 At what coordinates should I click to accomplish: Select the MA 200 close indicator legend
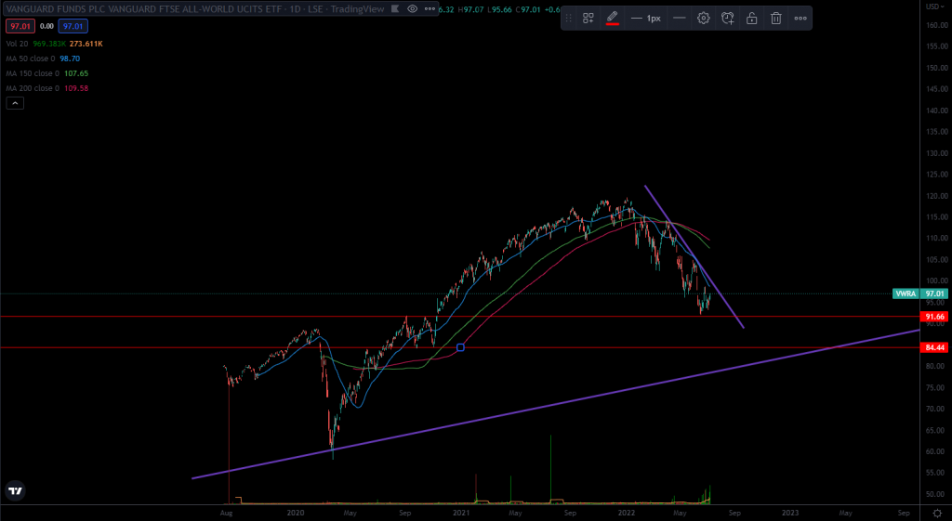[33, 88]
